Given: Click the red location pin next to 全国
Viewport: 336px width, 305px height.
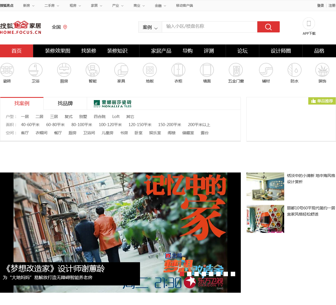Looking at the screenshot, I should point(65,27).
